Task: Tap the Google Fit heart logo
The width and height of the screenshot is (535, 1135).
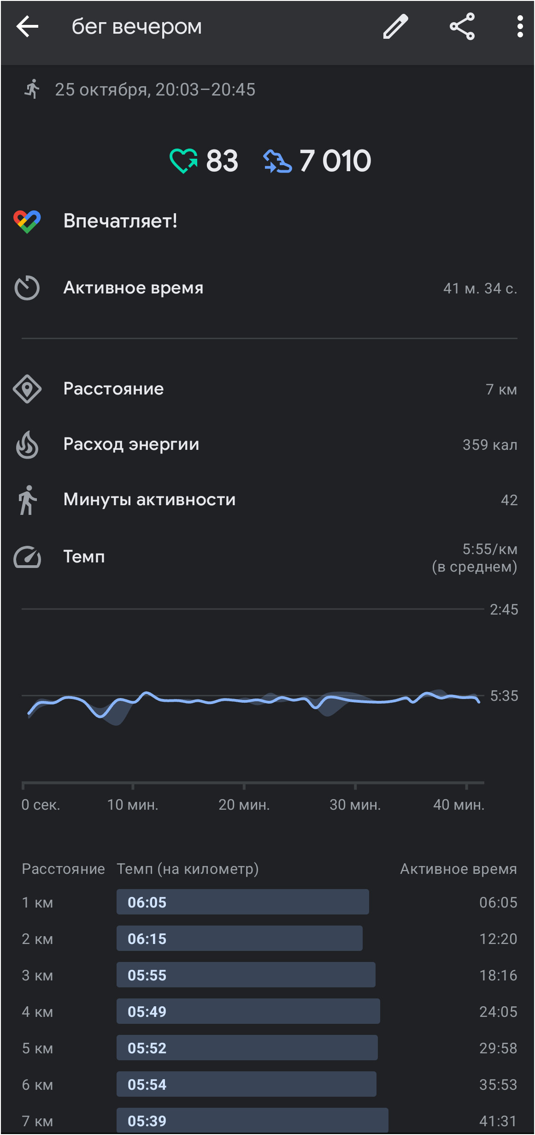Action: pyautogui.click(x=27, y=221)
